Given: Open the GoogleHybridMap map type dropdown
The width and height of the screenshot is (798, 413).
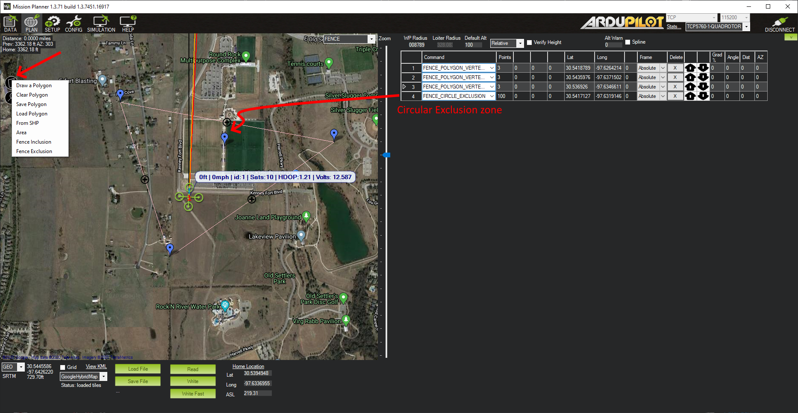Looking at the screenshot, I should (x=103, y=376).
